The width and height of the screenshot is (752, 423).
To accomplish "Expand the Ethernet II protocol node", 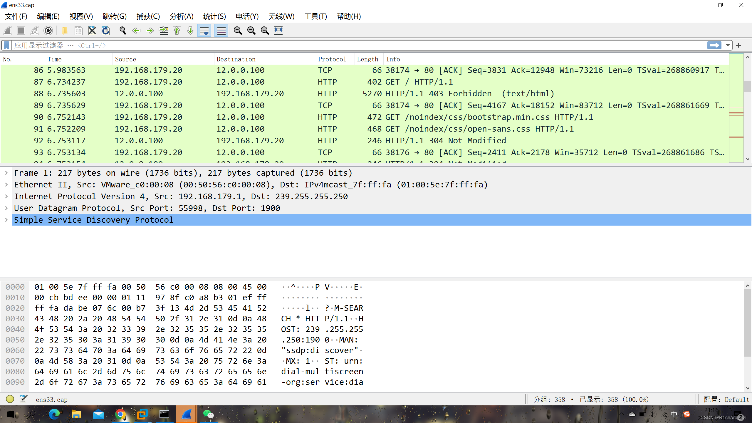I will [x=6, y=184].
